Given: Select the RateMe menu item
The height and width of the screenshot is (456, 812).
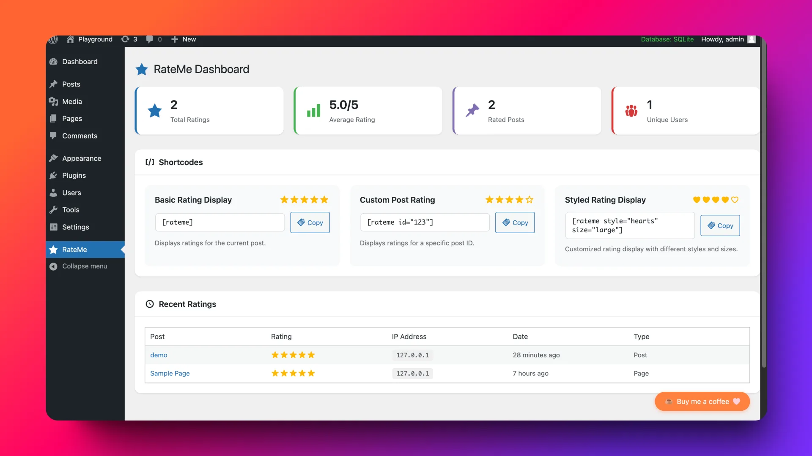Looking at the screenshot, I should click(x=86, y=250).
